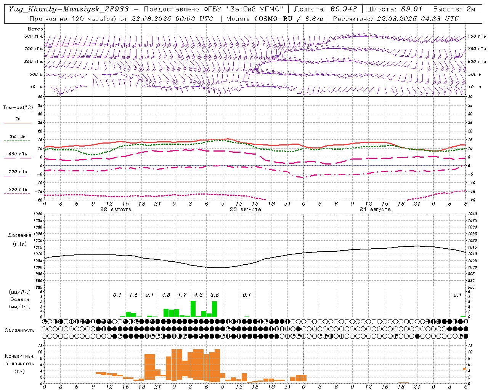
Task: Click the red 2м temperature legend line
Action: tap(18, 123)
